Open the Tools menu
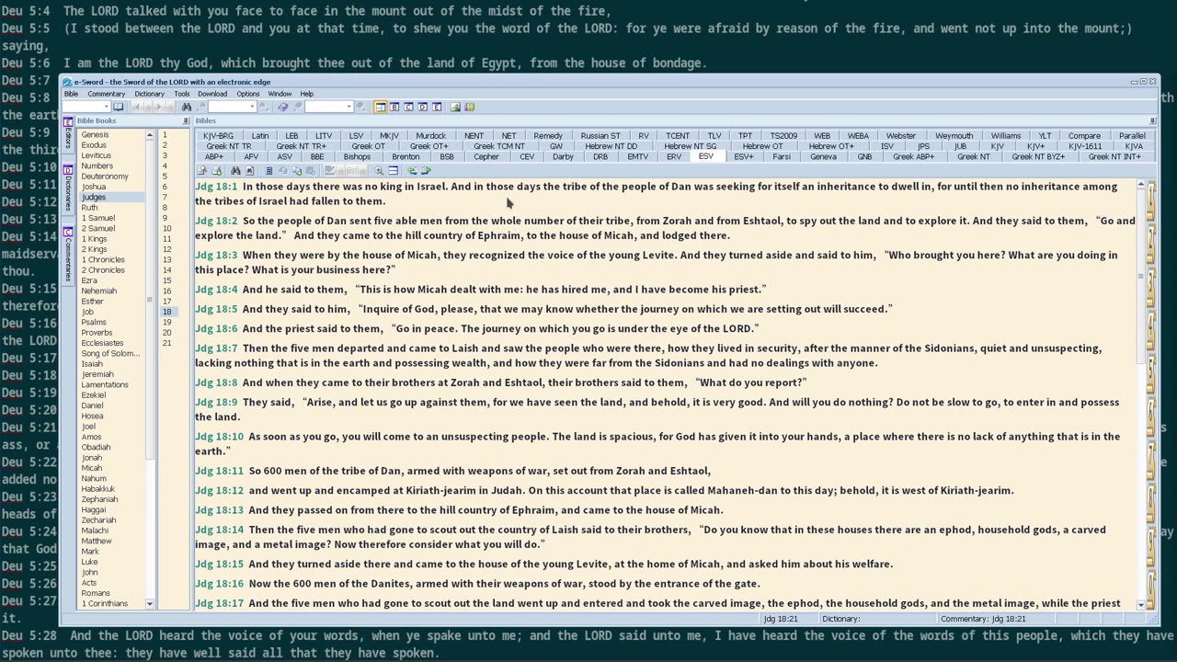Screen dimensions: 1177x662 (182, 94)
